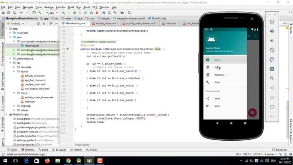Image resolution: width=293 pixels, height=165 pixels.
Task: Collapse all in Project panel toolbar
Action: pyautogui.click(x=44, y=23)
